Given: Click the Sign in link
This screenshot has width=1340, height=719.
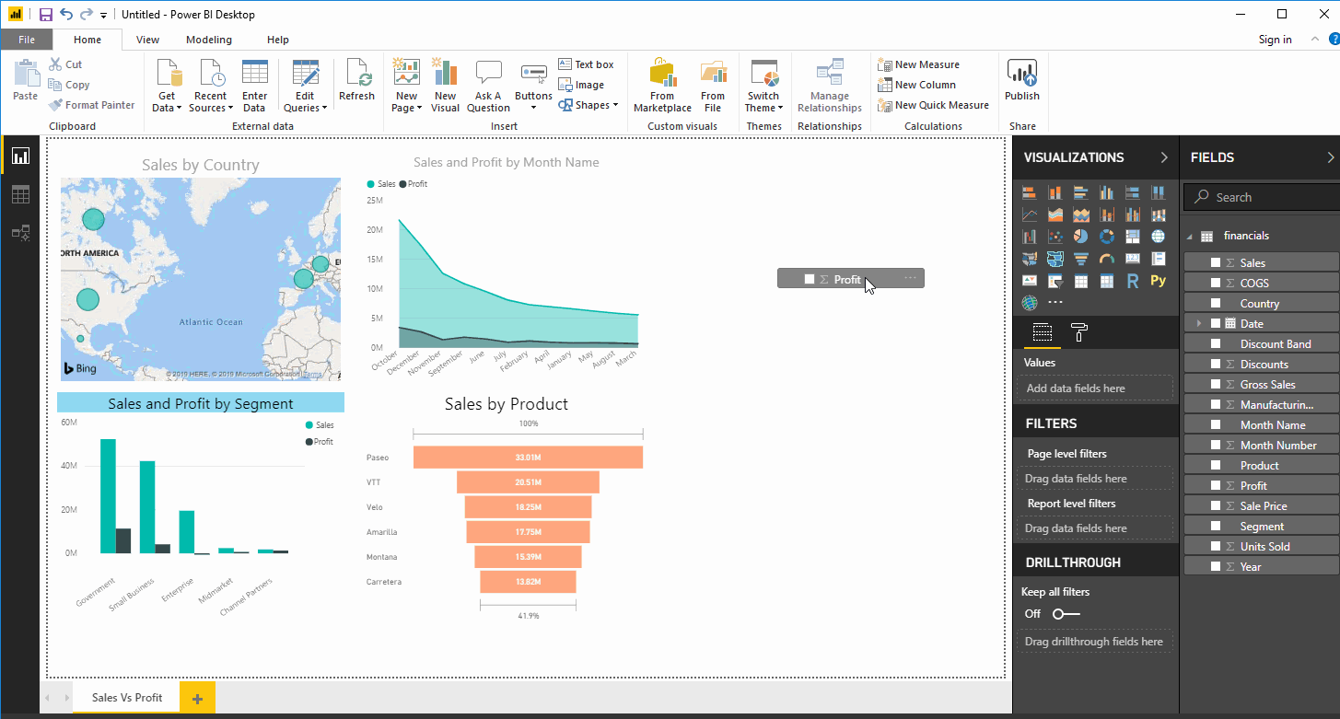Looking at the screenshot, I should pyautogui.click(x=1276, y=40).
